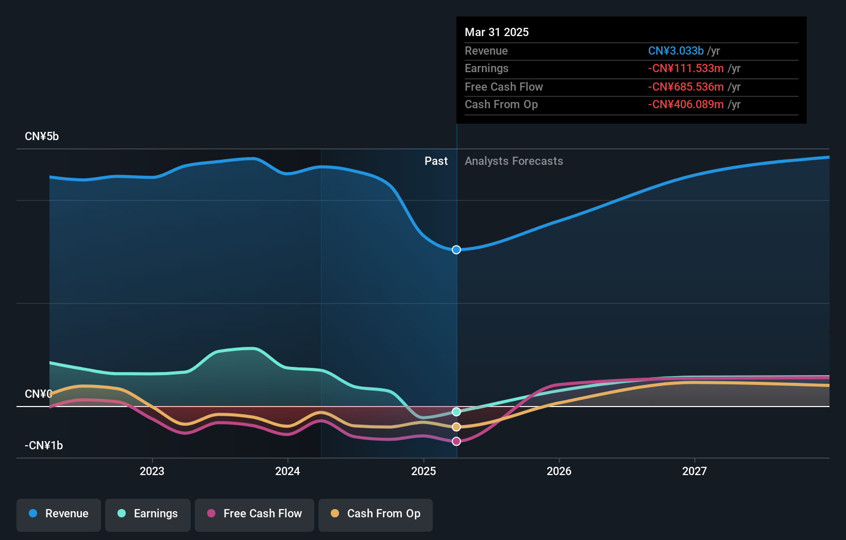Toggle the Revenue legend series

[x=59, y=515]
